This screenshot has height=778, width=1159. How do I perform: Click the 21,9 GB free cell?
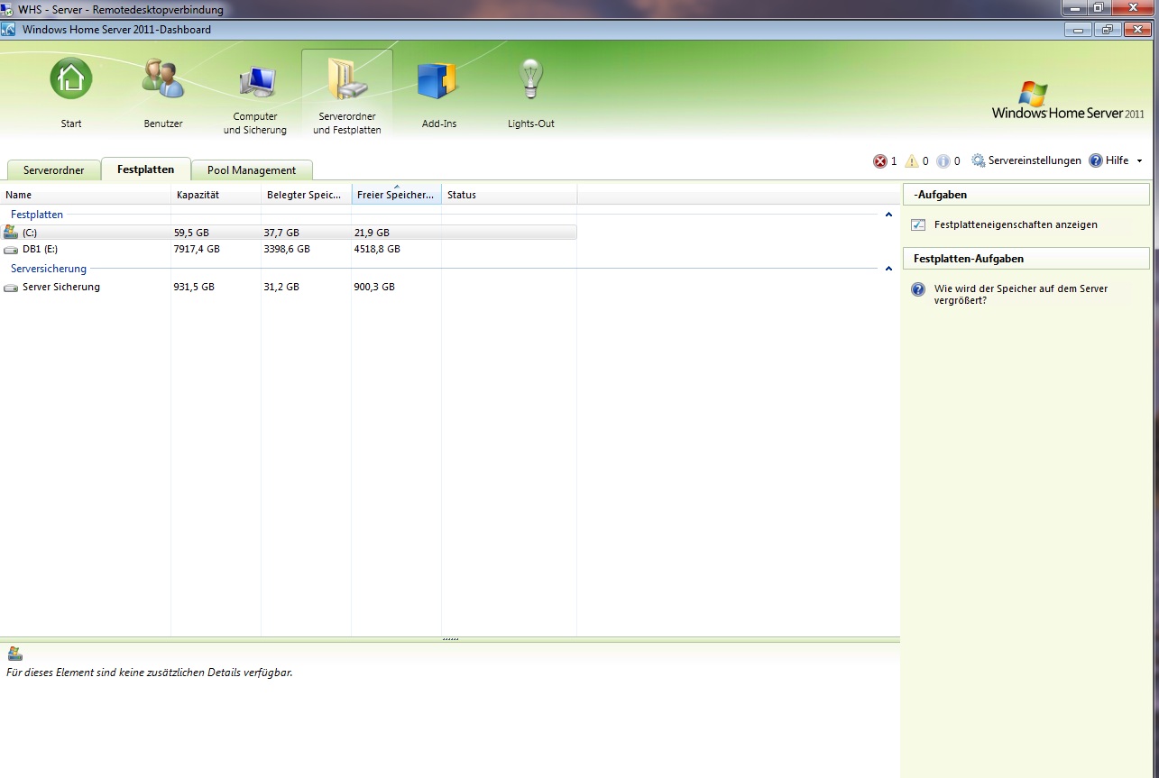pyautogui.click(x=372, y=233)
